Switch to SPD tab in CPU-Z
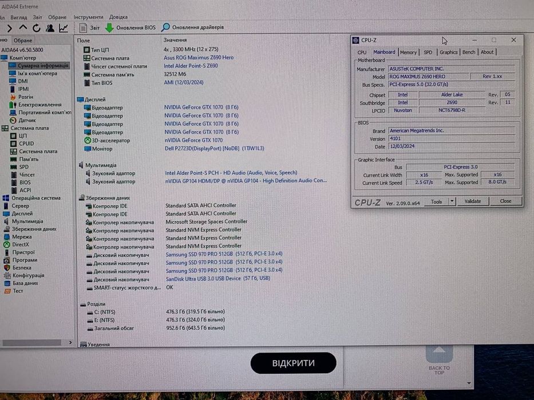This screenshot has height=400, width=534. tap(428, 52)
